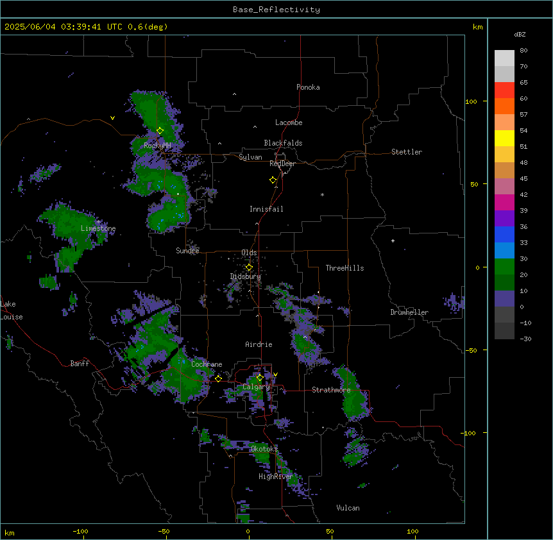Image resolution: width=553 pixels, height=540 pixels.
Task: Click the HighRiver label
Action: click(275, 477)
